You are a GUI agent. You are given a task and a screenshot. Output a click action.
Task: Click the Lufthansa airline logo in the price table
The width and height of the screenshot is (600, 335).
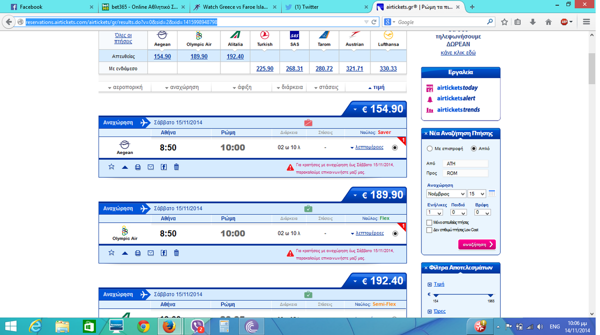click(388, 35)
